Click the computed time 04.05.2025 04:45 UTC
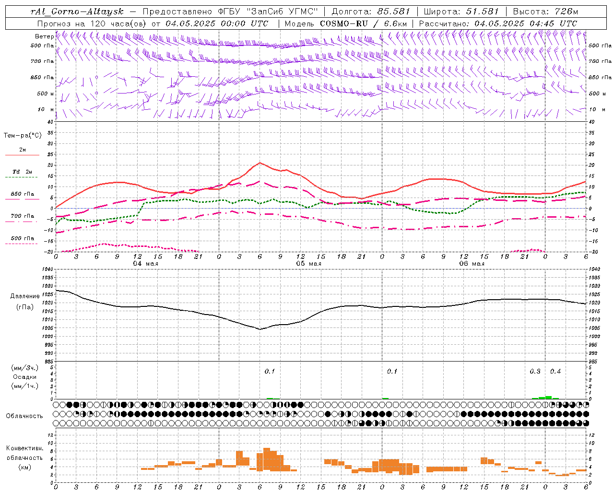This screenshot has height=491, width=614. 526,23
